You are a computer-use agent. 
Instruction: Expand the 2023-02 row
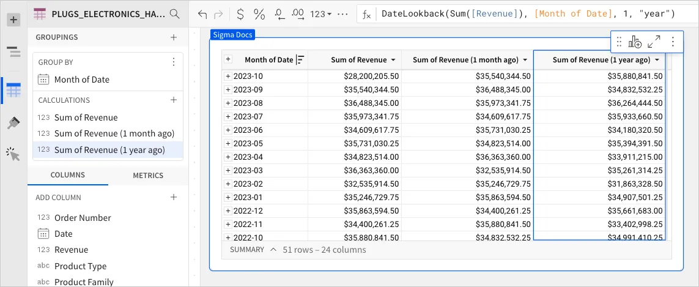coord(227,184)
